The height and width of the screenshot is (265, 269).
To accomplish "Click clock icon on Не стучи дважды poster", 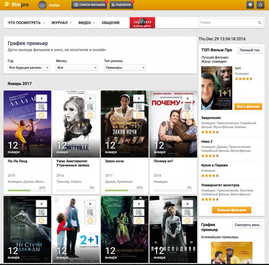I will point(42,221).
